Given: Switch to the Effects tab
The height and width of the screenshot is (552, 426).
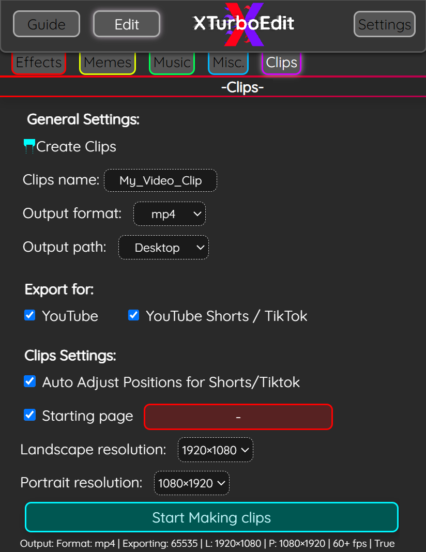Looking at the screenshot, I should point(38,62).
